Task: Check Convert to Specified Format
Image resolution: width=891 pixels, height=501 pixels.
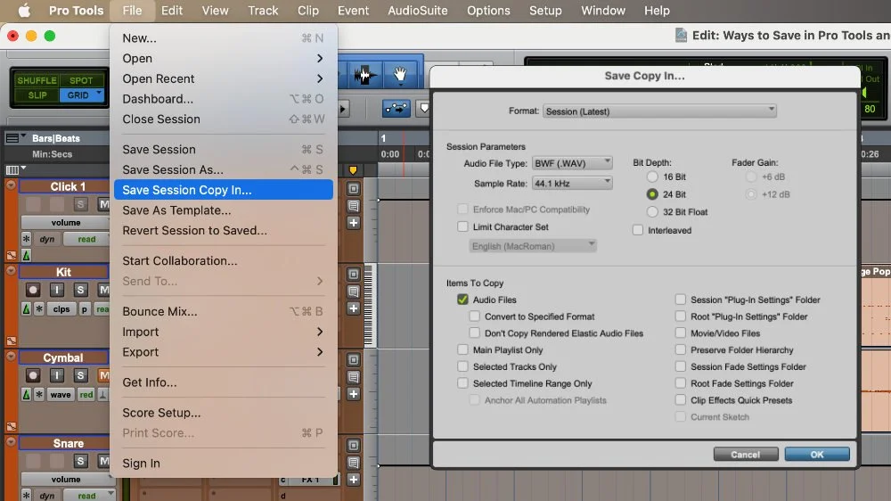Action: coord(475,316)
